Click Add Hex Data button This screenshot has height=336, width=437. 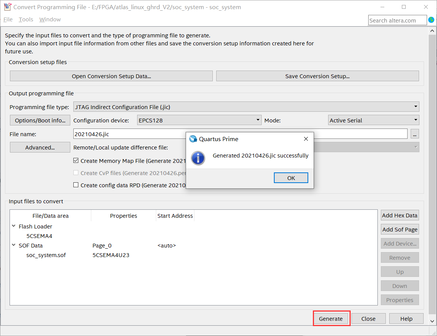click(x=400, y=215)
